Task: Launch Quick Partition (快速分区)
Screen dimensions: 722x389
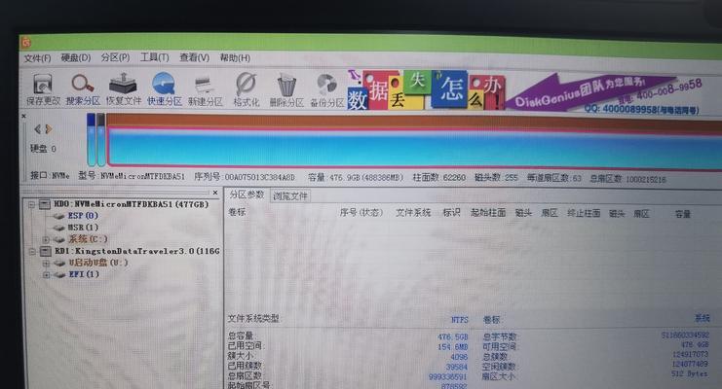Action: coord(165,89)
